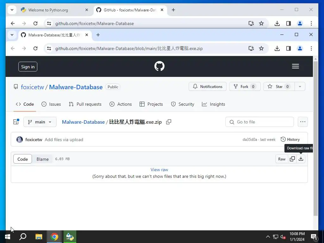
Task: Copy raw file contents icon
Action: point(292,159)
